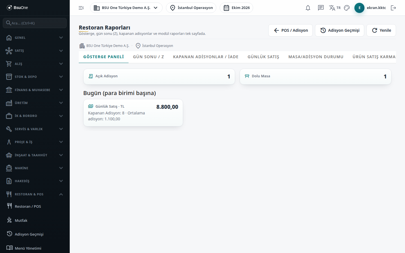
Task: Change language via TR translate icon
Action: tap(335, 8)
